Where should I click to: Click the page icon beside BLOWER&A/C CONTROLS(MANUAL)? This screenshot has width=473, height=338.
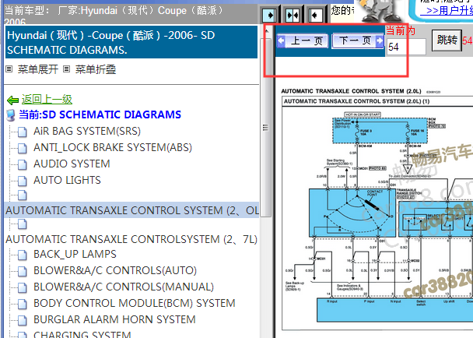(x=22, y=287)
